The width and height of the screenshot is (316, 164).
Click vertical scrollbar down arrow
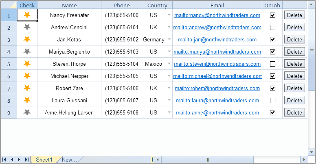point(312,152)
